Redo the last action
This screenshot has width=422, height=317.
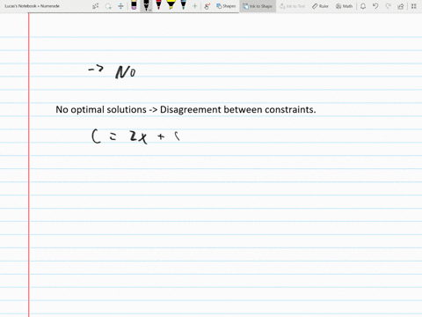click(388, 6)
